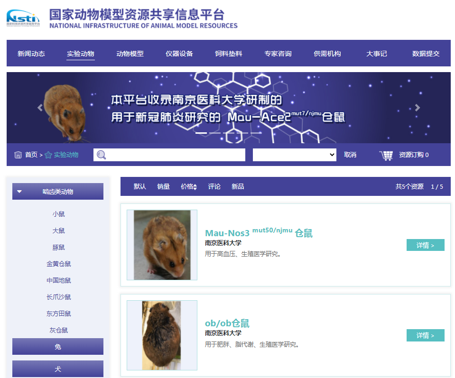The height and width of the screenshot is (378, 455).
Task: Open the 动物模型 nav menu
Action: 130,54
